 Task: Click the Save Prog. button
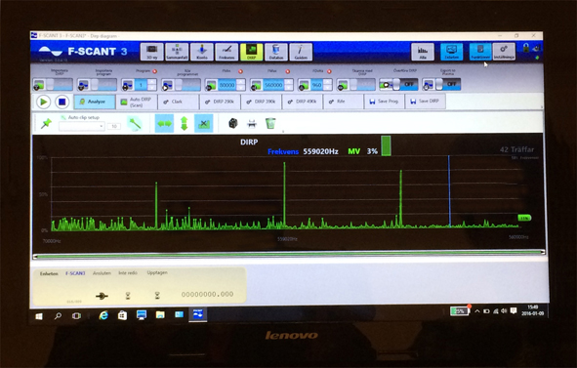(x=385, y=102)
